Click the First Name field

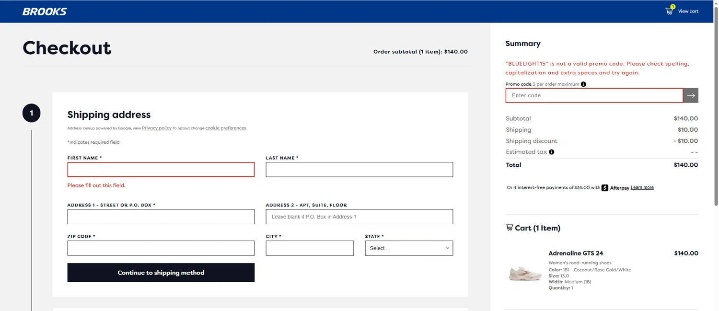(161, 170)
